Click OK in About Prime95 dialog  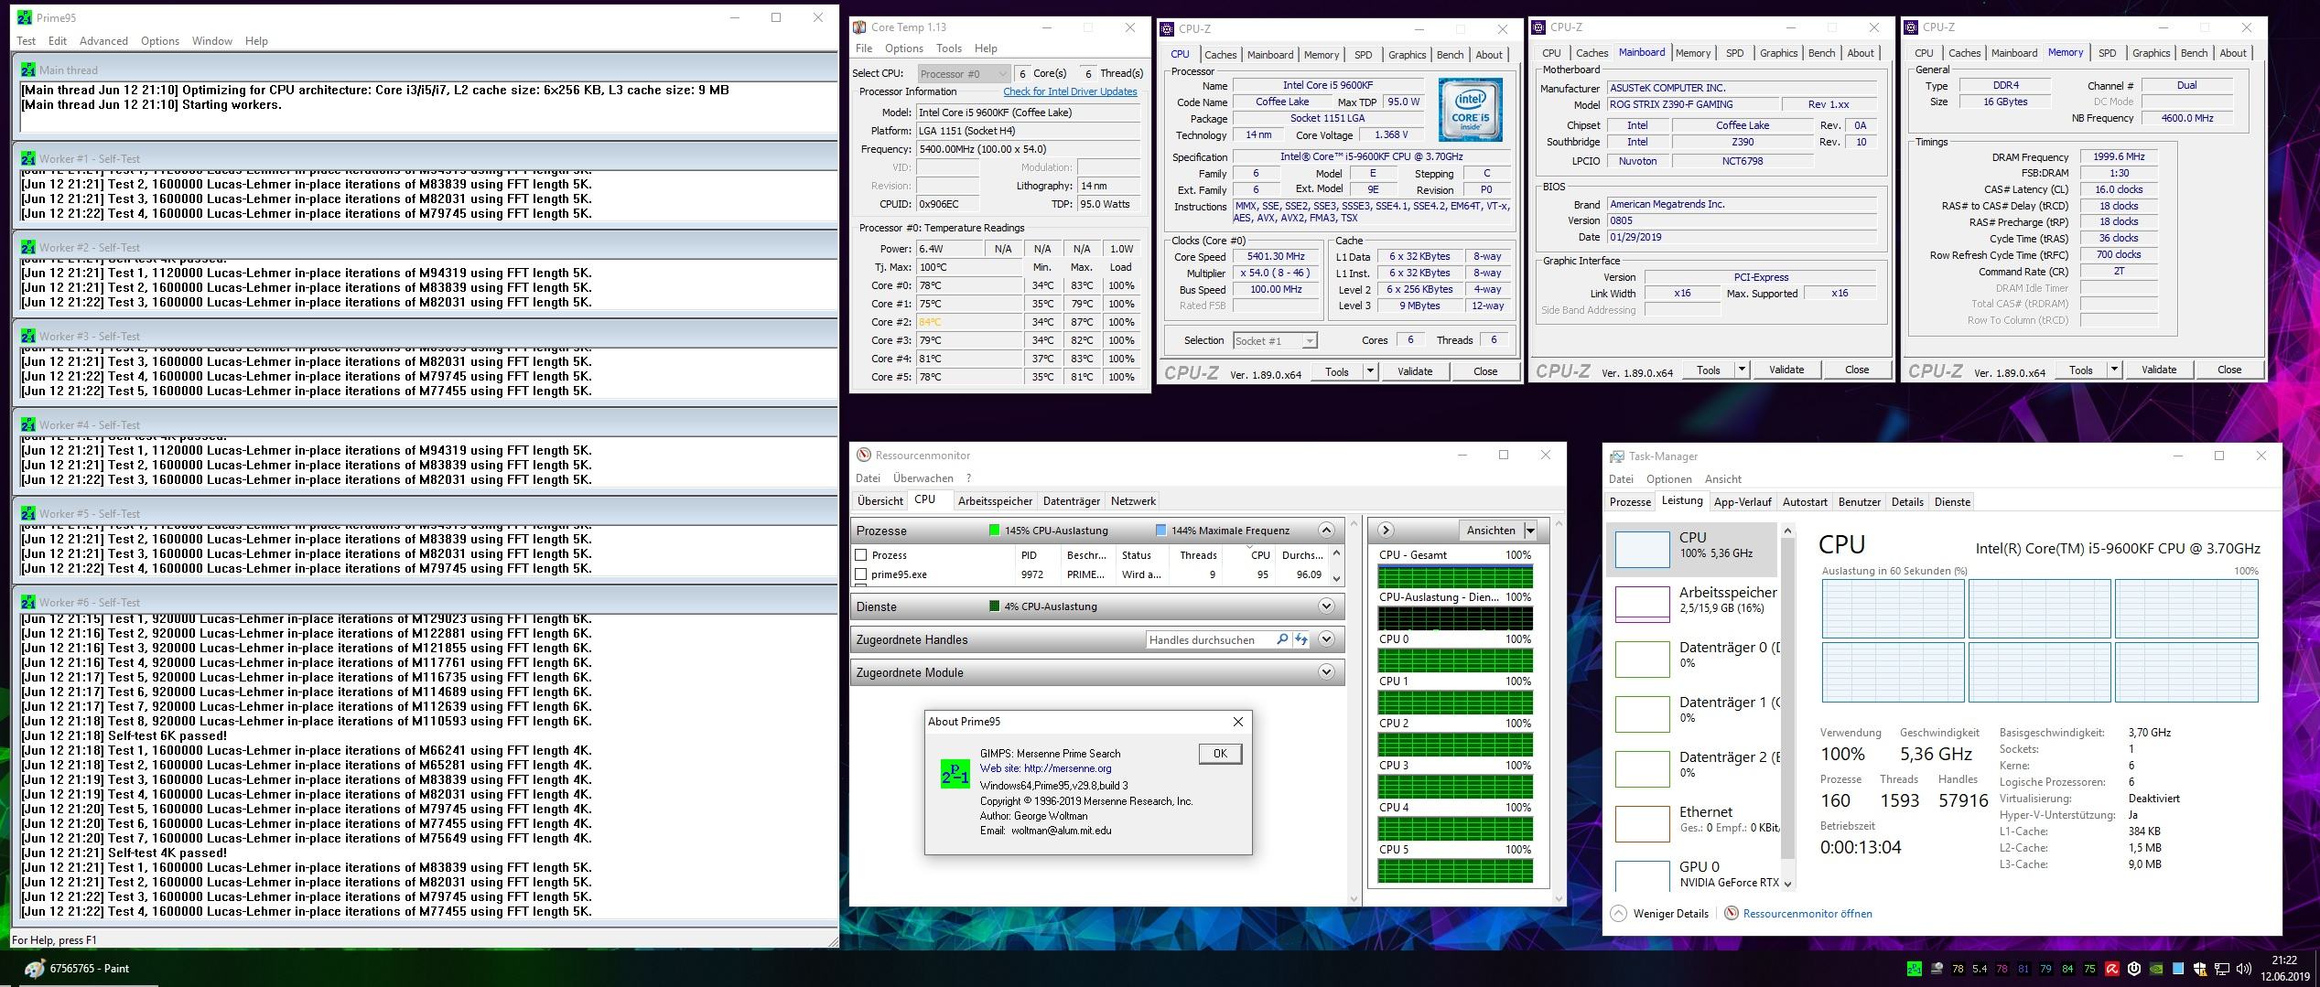tap(1220, 754)
